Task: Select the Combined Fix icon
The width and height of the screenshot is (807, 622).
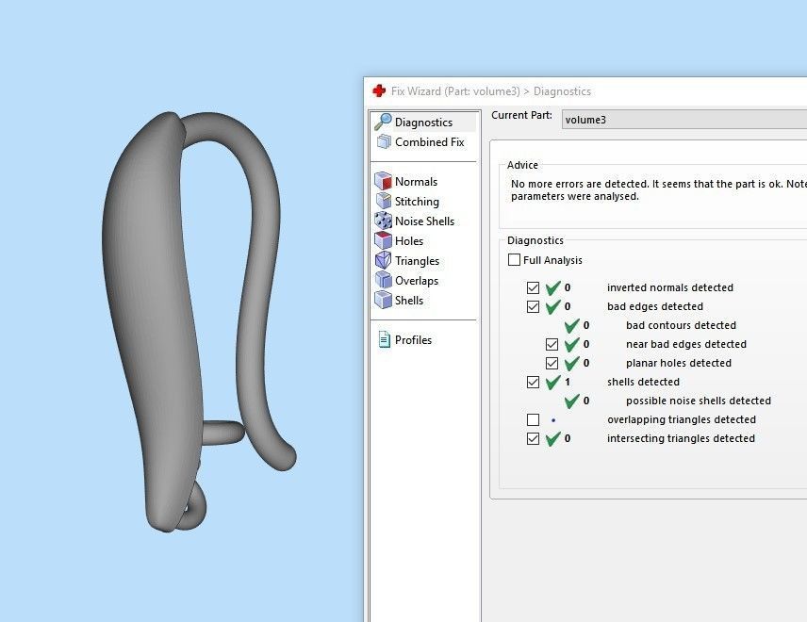Action: pos(384,141)
